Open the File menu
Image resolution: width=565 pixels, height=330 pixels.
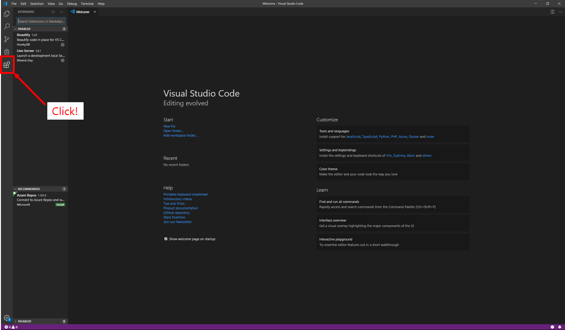pyautogui.click(x=14, y=4)
